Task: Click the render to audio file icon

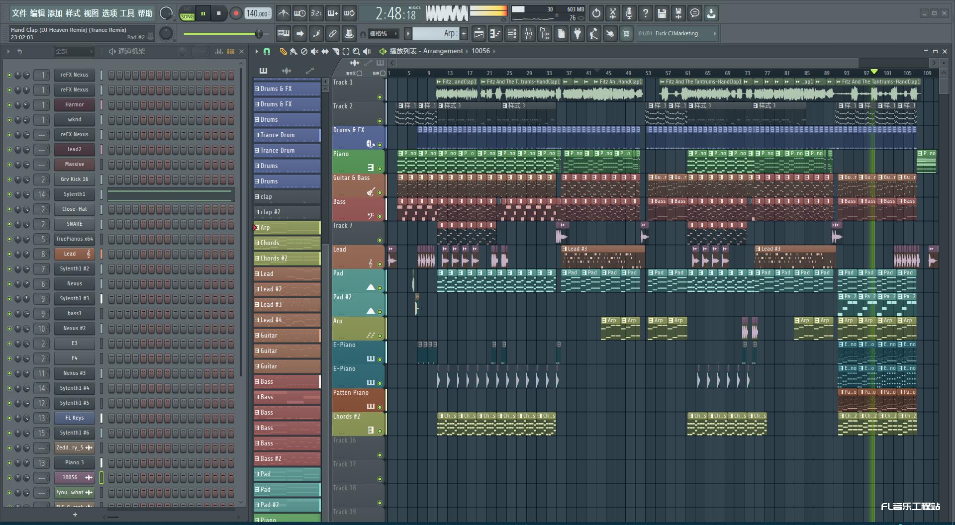Action: (x=678, y=13)
